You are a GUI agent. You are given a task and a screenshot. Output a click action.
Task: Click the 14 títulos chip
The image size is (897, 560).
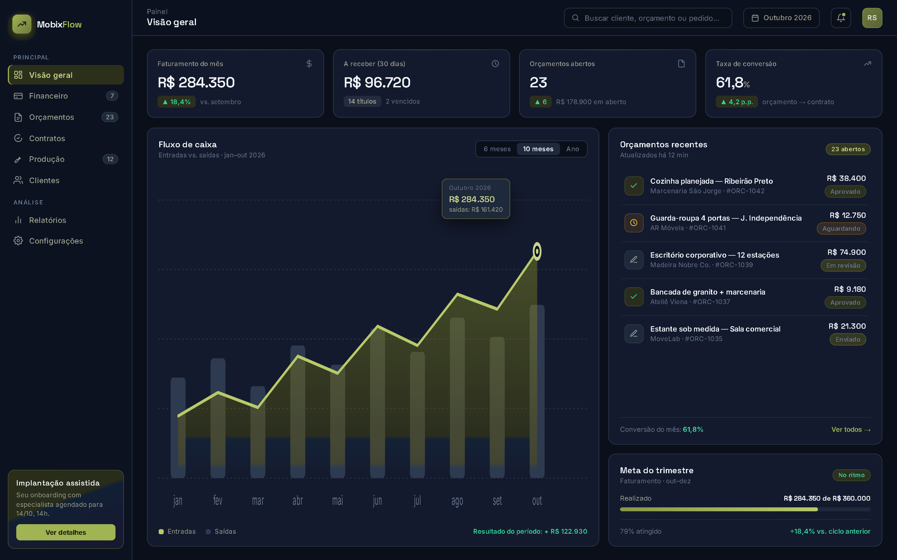362,101
